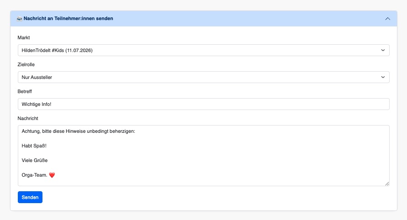Open the Zielrolle dropdown showing Nur Aussteller
The height and width of the screenshot is (220, 407).
point(204,77)
